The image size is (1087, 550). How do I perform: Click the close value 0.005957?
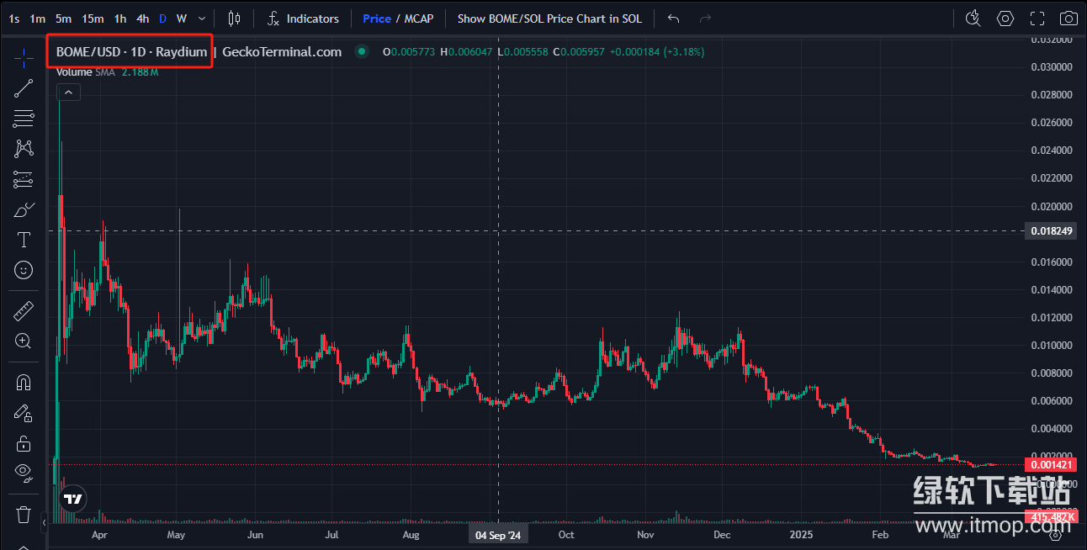[584, 52]
